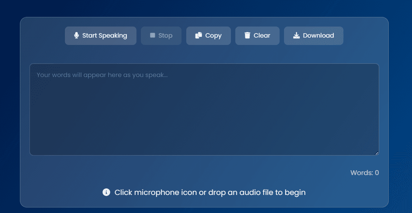Click the status hint about microphone icon
The height and width of the screenshot is (213, 412).
210,192
